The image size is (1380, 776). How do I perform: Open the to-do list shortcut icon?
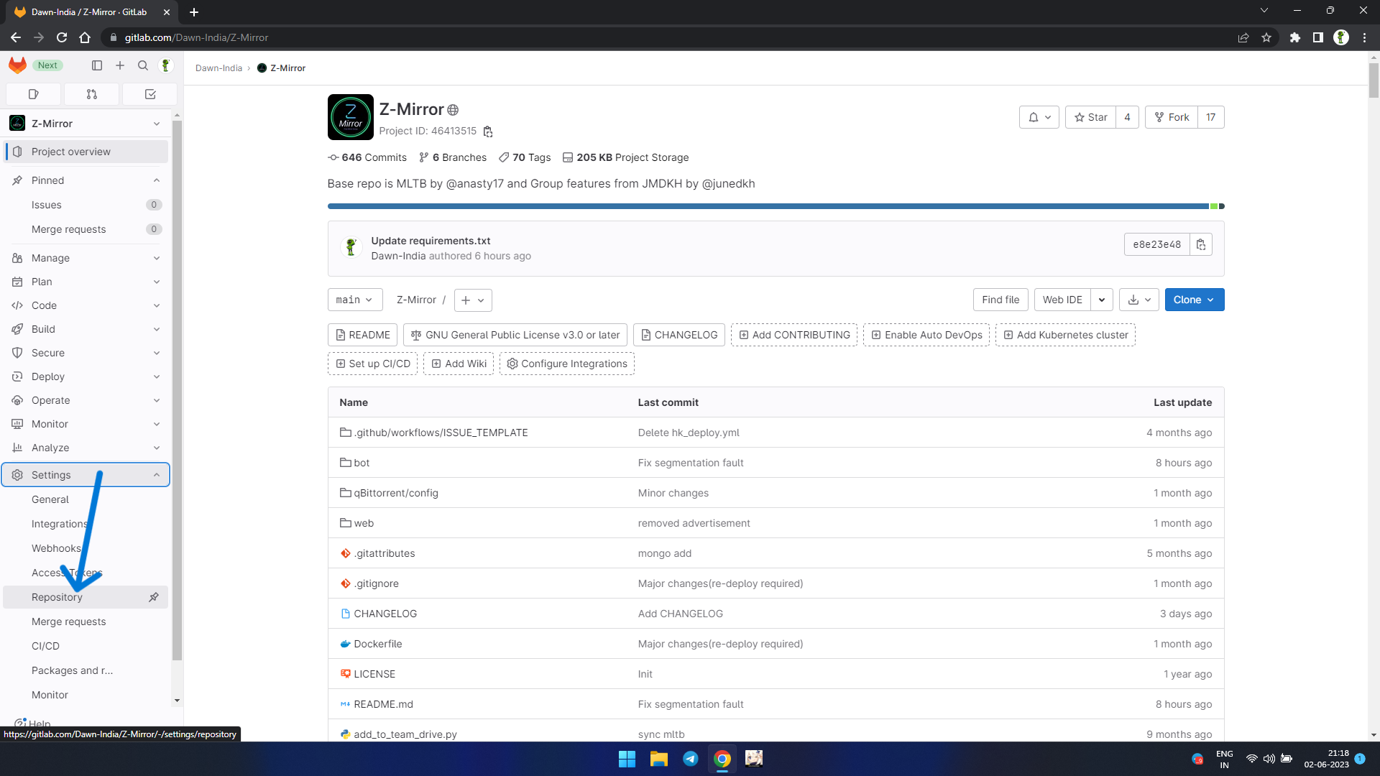point(150,94)
